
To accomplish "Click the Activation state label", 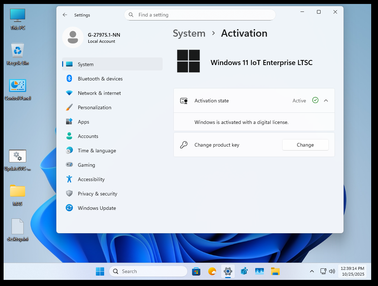I will tap(211, 101).
